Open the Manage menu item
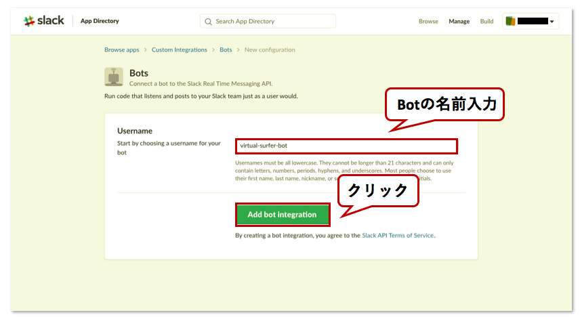This screenshot has height=317, width=580. tap(459, 22)
